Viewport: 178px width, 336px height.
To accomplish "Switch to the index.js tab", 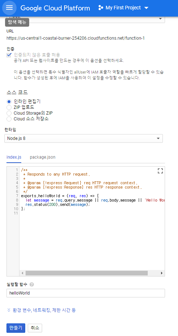I will pos(14,157).
